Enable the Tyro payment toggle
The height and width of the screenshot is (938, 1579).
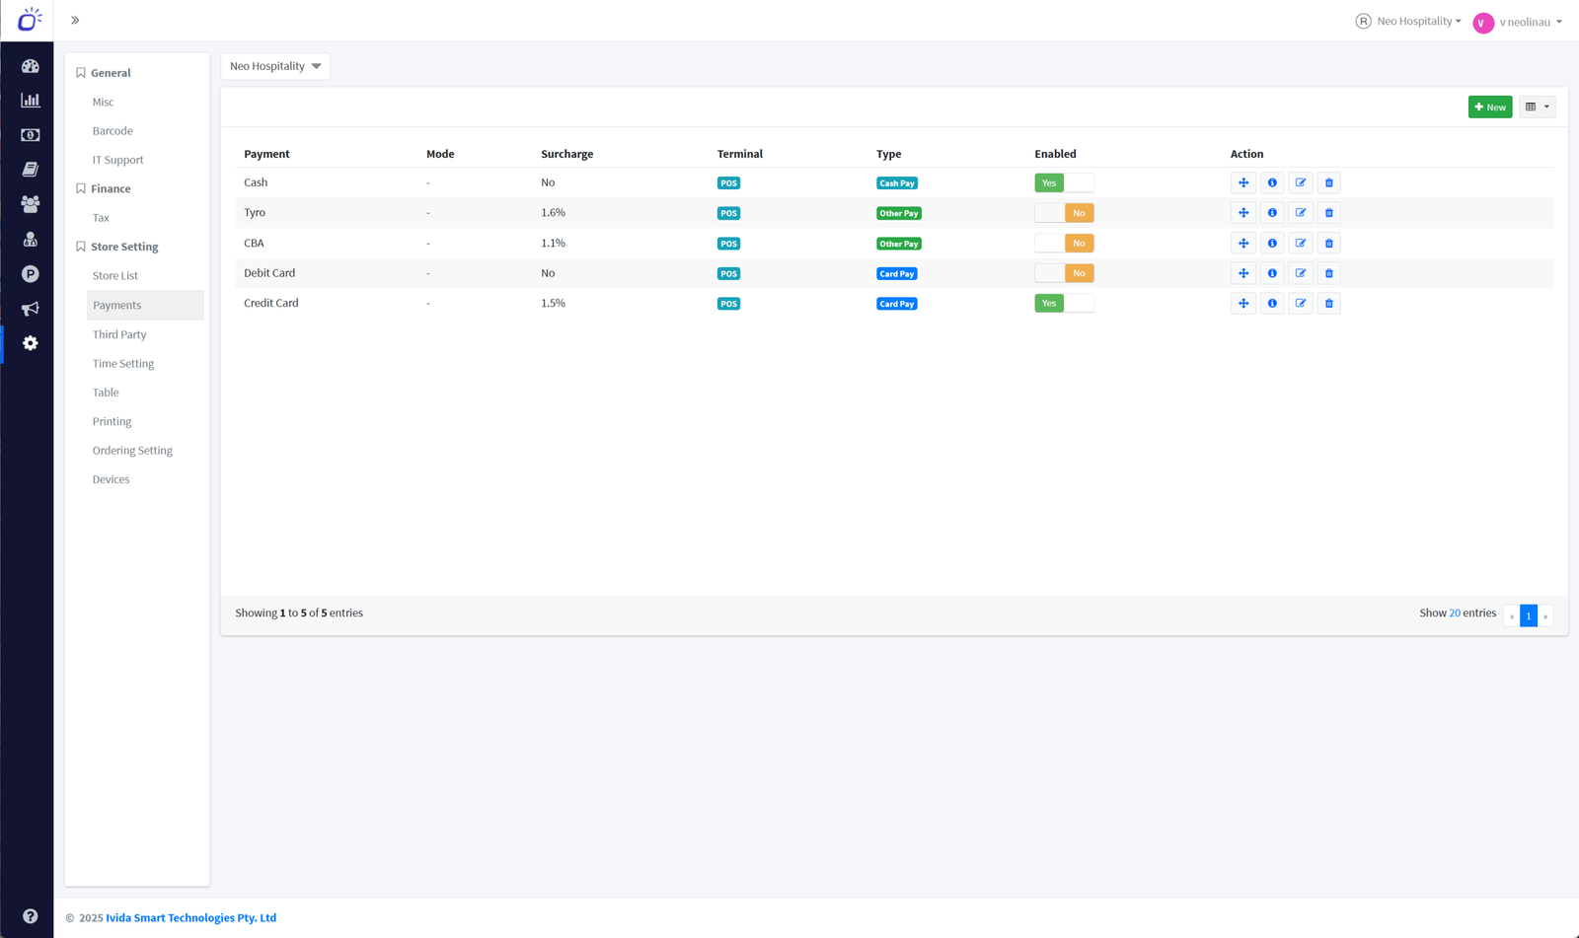tap(1064, 213)
